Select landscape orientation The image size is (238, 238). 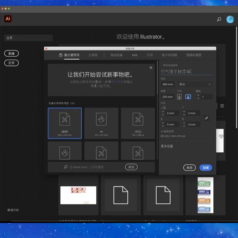click(x=188, y=97)
